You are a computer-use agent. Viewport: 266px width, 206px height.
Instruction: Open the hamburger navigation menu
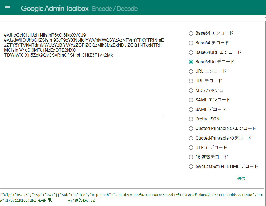[x=8, y=7]
